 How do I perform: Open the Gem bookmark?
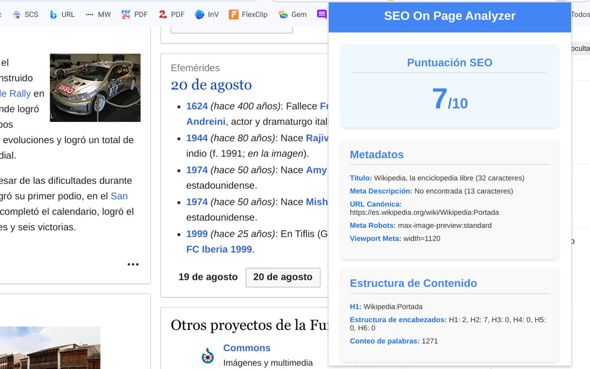293,14
